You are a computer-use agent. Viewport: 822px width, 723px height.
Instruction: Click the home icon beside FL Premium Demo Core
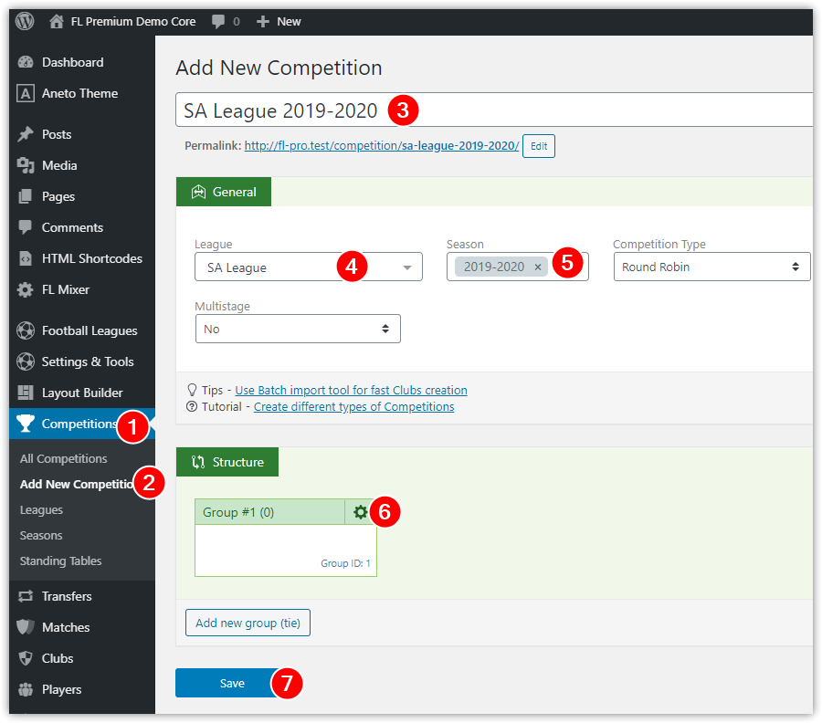[56, 22]
